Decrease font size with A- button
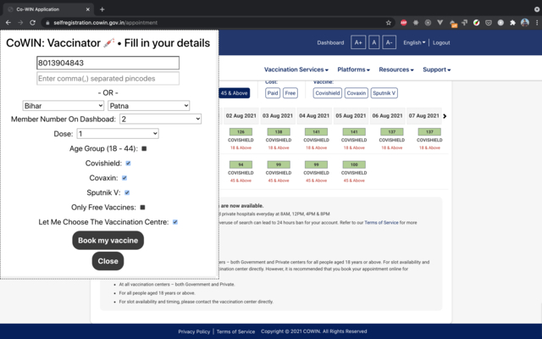This screenshot has width=542, height=339. click(x=390, y=42)
